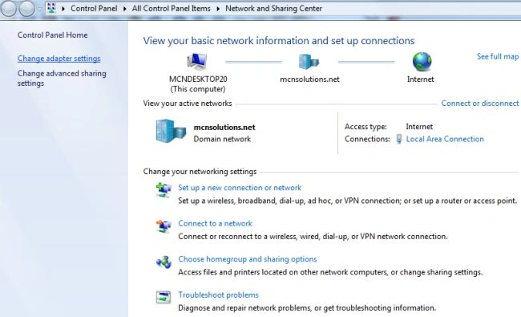Viewport: 521px width, 317px height.
Task: Open Change adapter settings
Action: 59,59
